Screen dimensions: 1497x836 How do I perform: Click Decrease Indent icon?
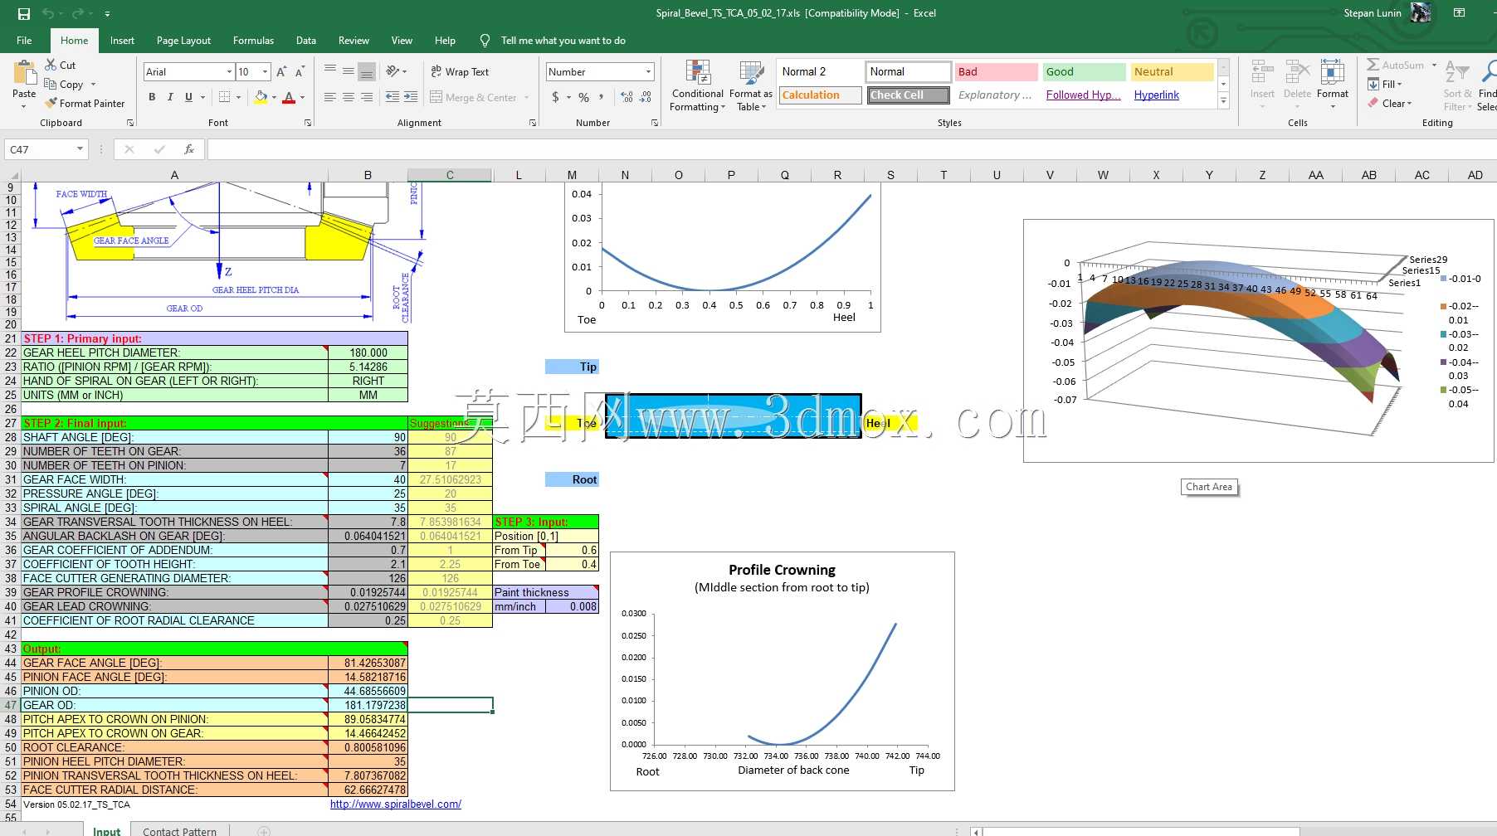[393, 97]
